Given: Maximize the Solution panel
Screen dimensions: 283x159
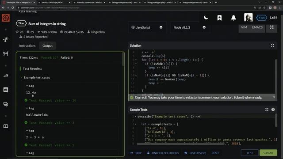Looking at the screenshot, I should [x=272, y=45].
